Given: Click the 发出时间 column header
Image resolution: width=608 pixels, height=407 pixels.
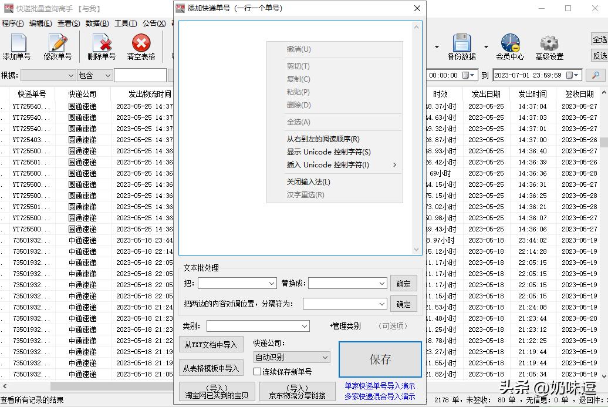Looking at the screenshot, I should click(532, 94).
